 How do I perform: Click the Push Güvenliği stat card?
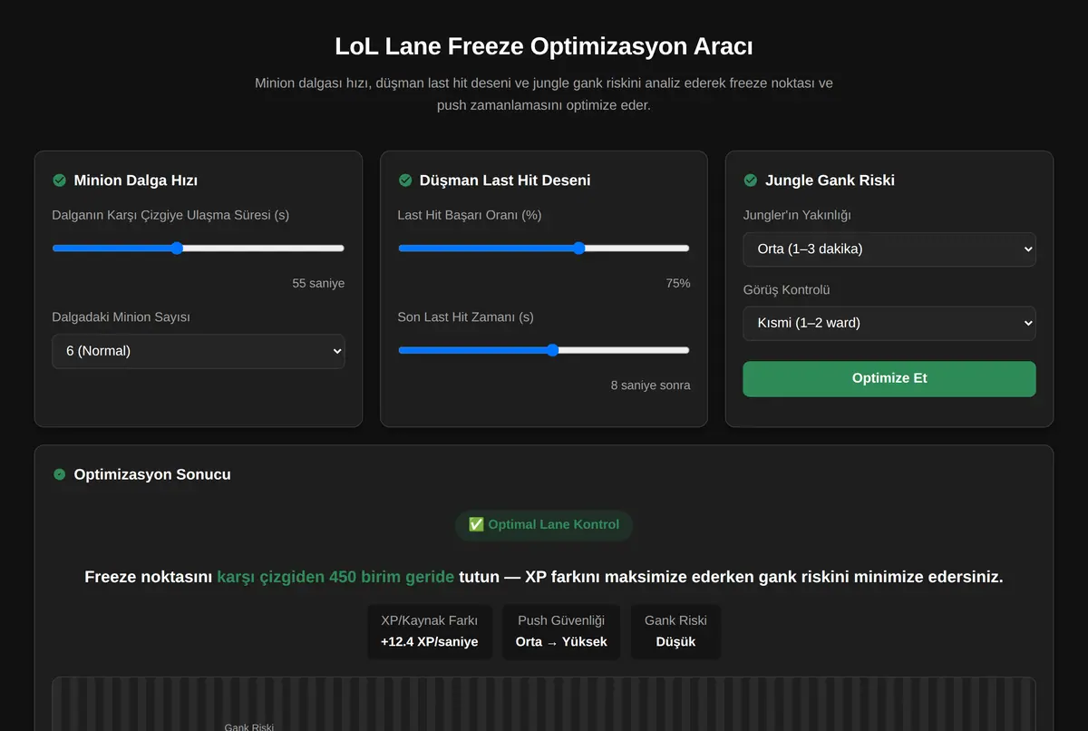[x=561, y=631]
